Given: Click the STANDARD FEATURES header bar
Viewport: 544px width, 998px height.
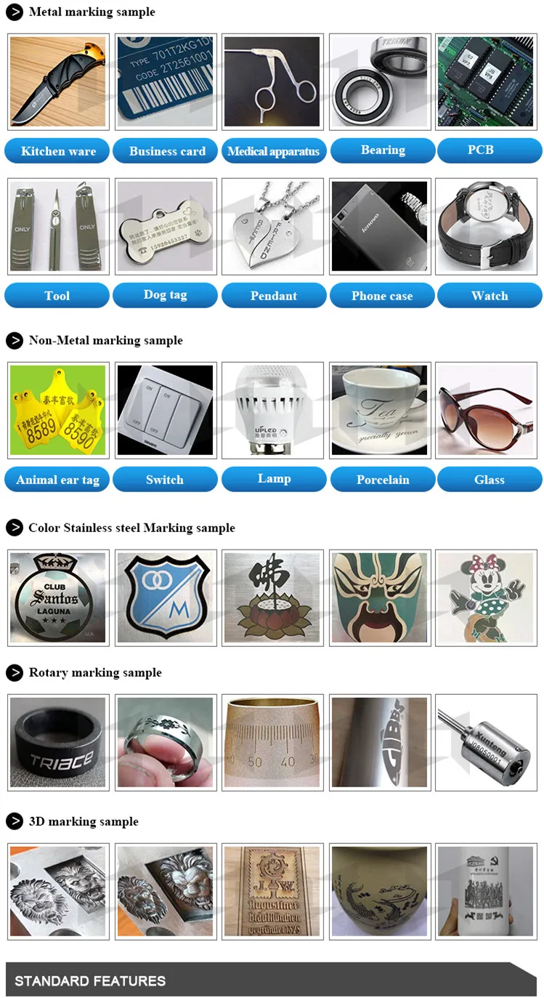Looking at the screenshot, I should point(271,980).
